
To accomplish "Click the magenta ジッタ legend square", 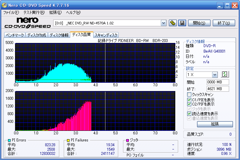I will (x=128, y=140).
